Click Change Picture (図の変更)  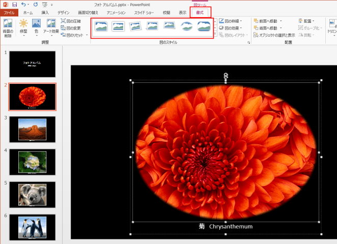pyautogui.click(x=70, y=28)
